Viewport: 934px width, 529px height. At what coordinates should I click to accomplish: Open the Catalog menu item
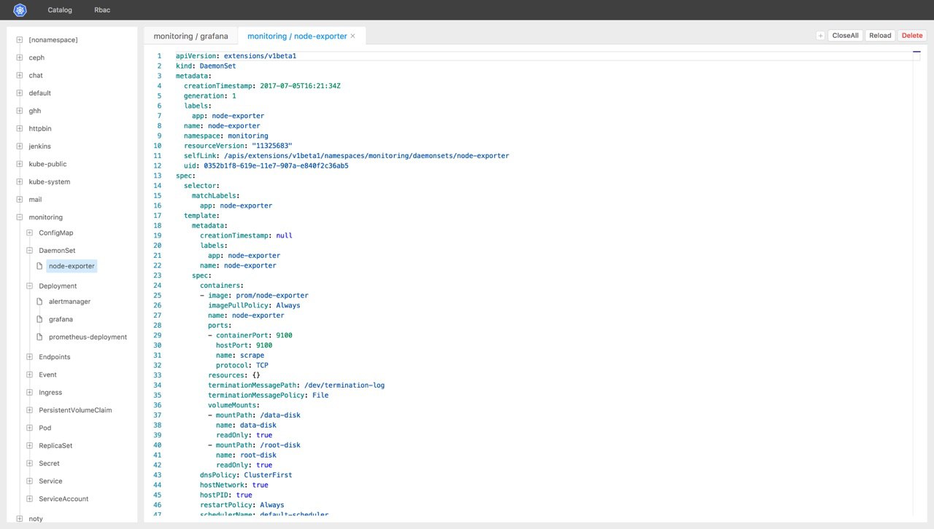point(60,10)
